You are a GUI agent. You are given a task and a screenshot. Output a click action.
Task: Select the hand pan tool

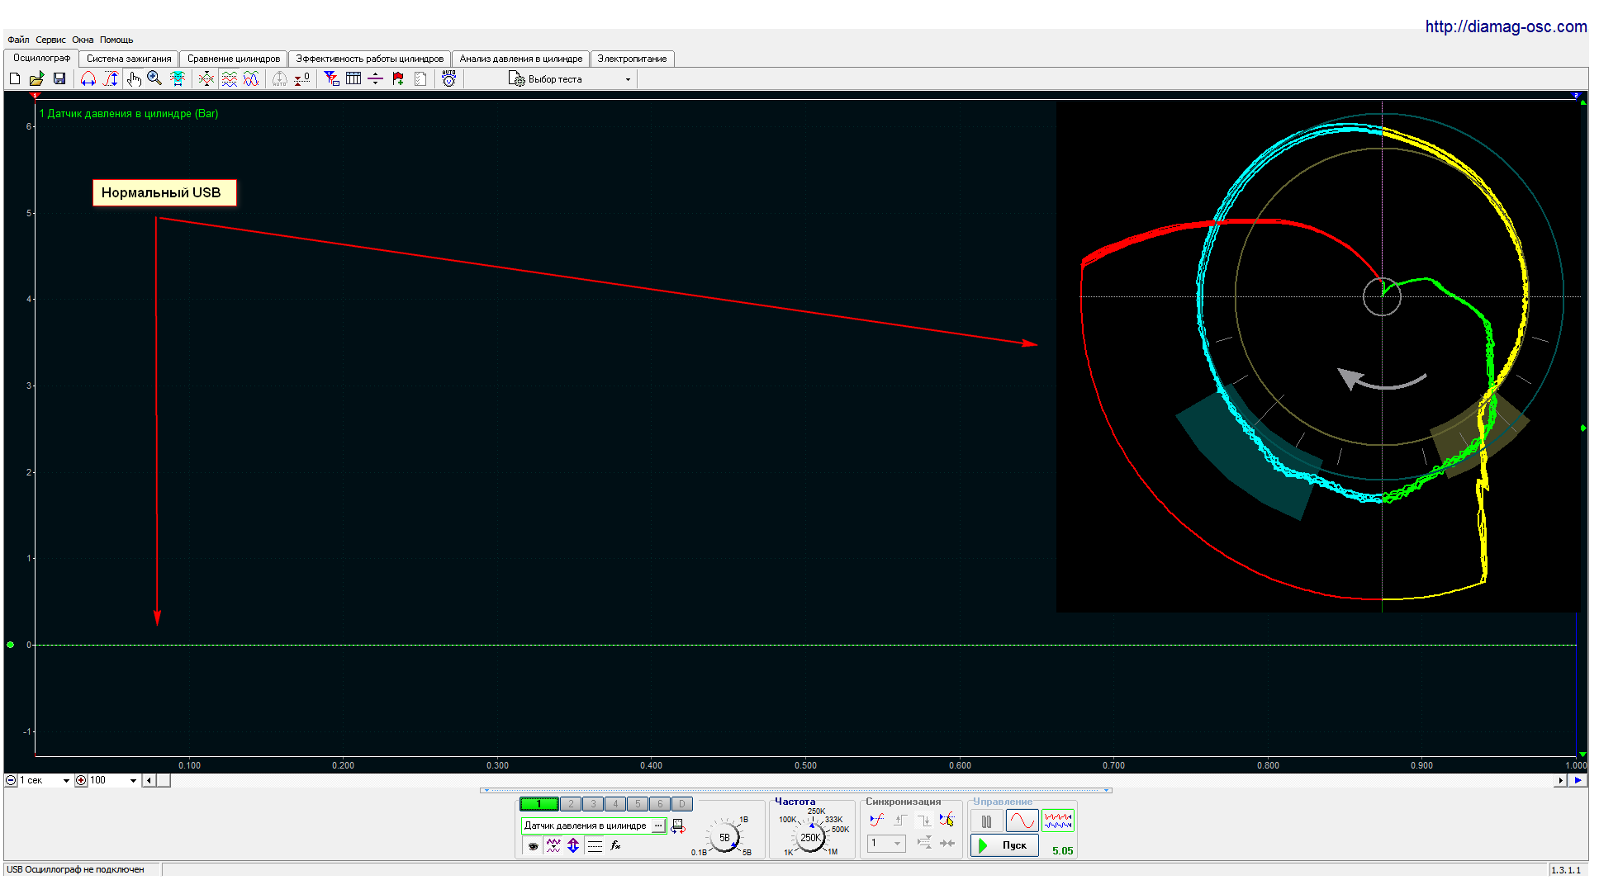134,79
